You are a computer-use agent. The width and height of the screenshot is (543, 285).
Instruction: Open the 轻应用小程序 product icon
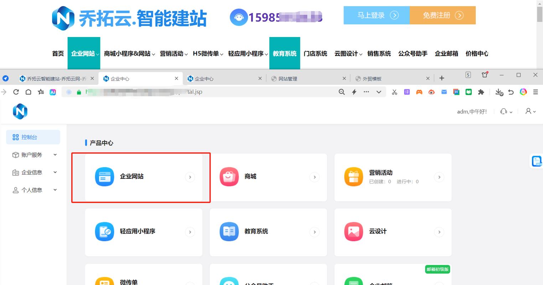104,232
